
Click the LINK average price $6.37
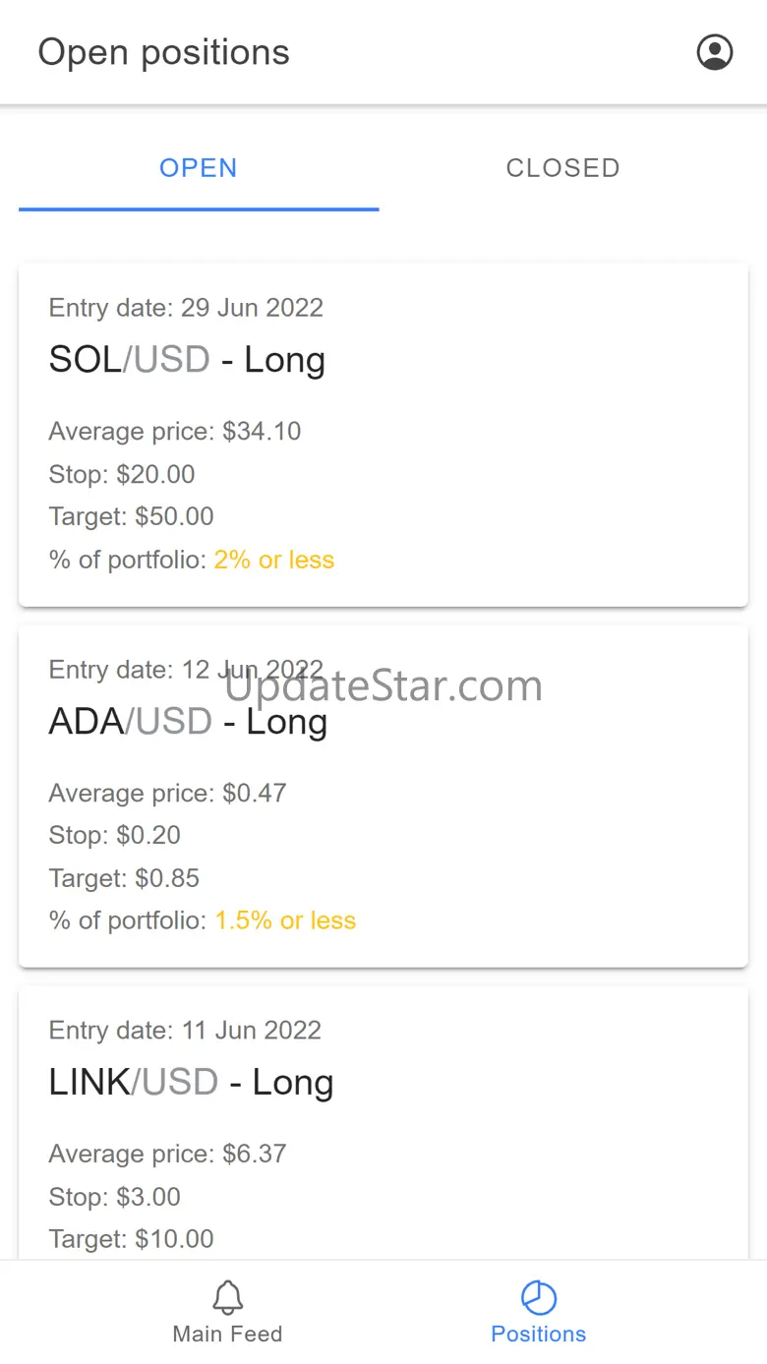(x=167, y=1154)
